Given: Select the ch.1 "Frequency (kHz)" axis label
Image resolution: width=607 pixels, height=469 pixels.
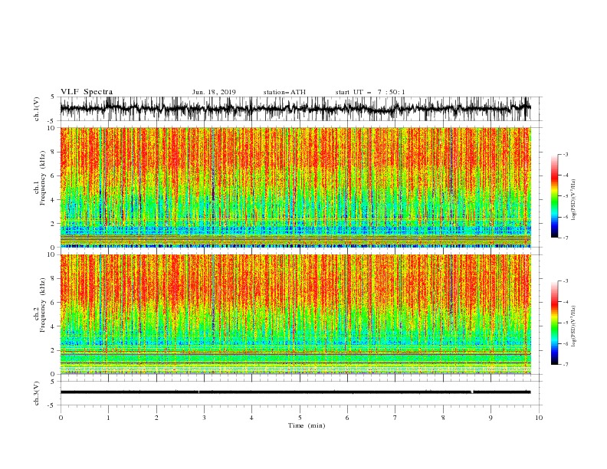Looking at the screenshot, I should click(43, 179).
